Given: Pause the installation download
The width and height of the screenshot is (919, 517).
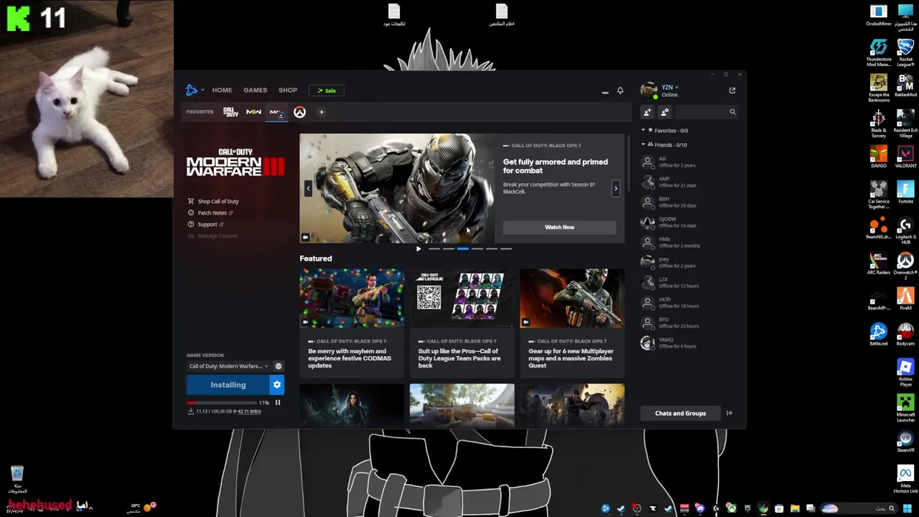Looking at the screenshot, I should (277, 403).
